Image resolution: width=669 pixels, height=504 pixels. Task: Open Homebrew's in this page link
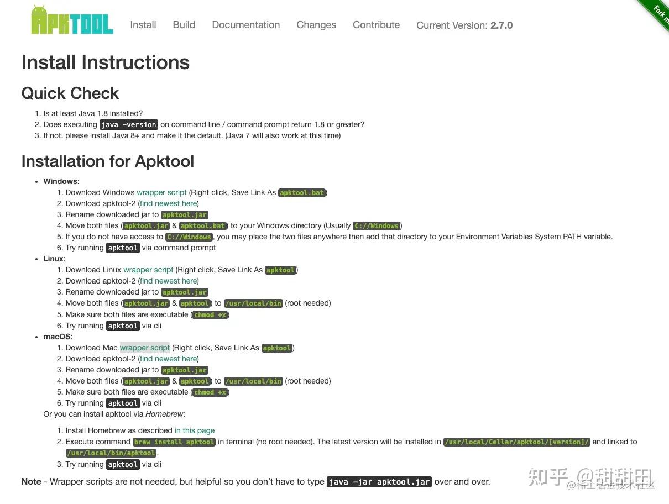point(195,431)
